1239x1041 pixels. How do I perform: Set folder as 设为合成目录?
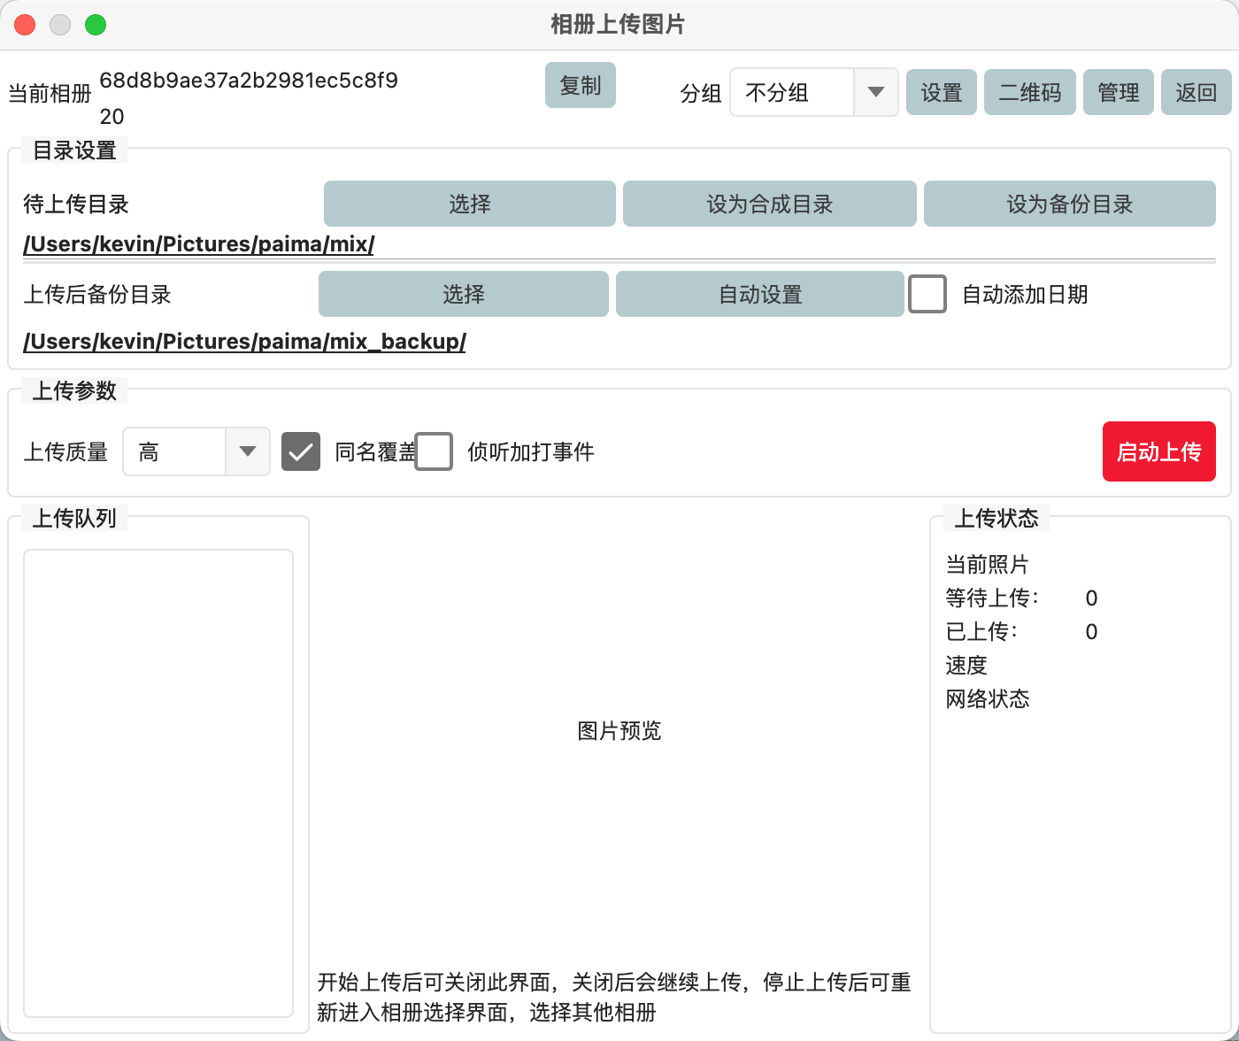click(769, 204)
